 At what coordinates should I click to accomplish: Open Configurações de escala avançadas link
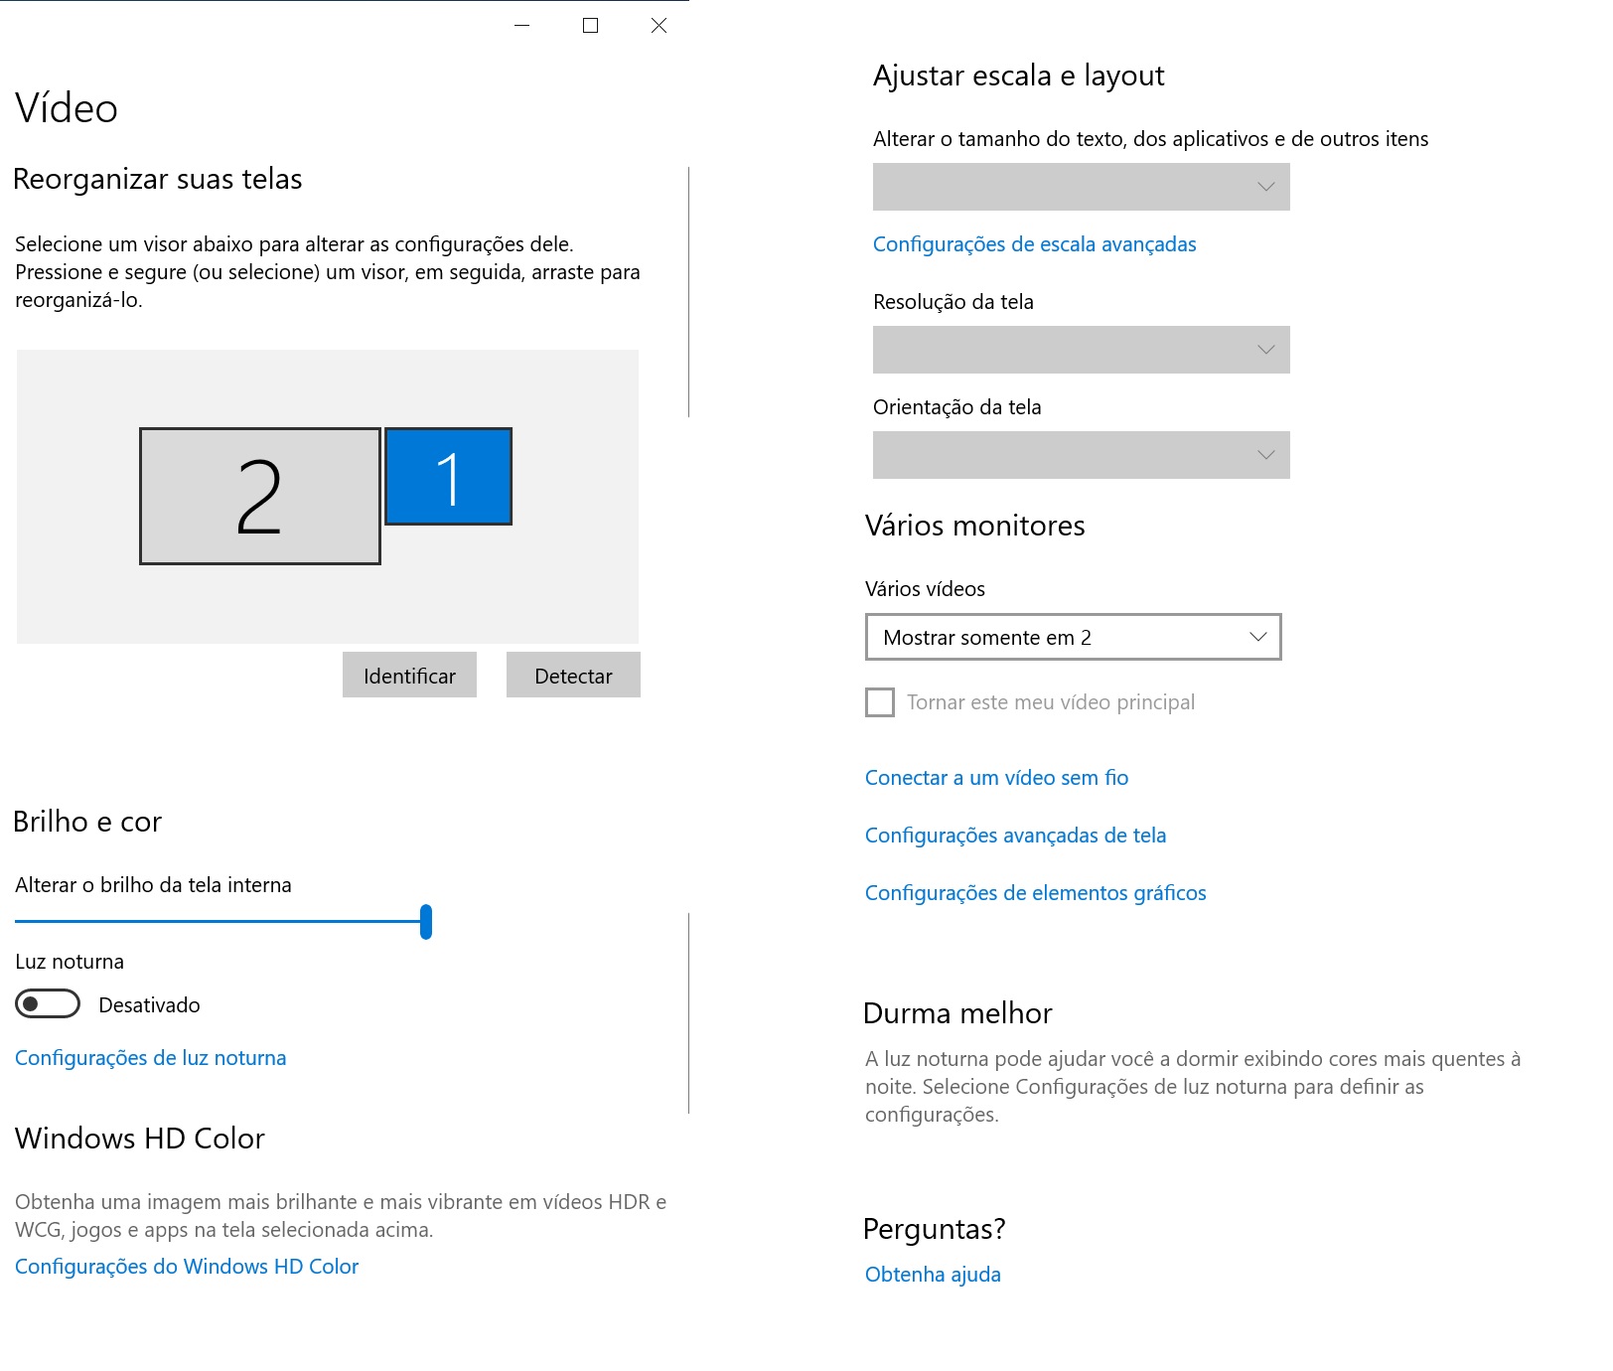pyautogui.click(x=1034, y=244)
